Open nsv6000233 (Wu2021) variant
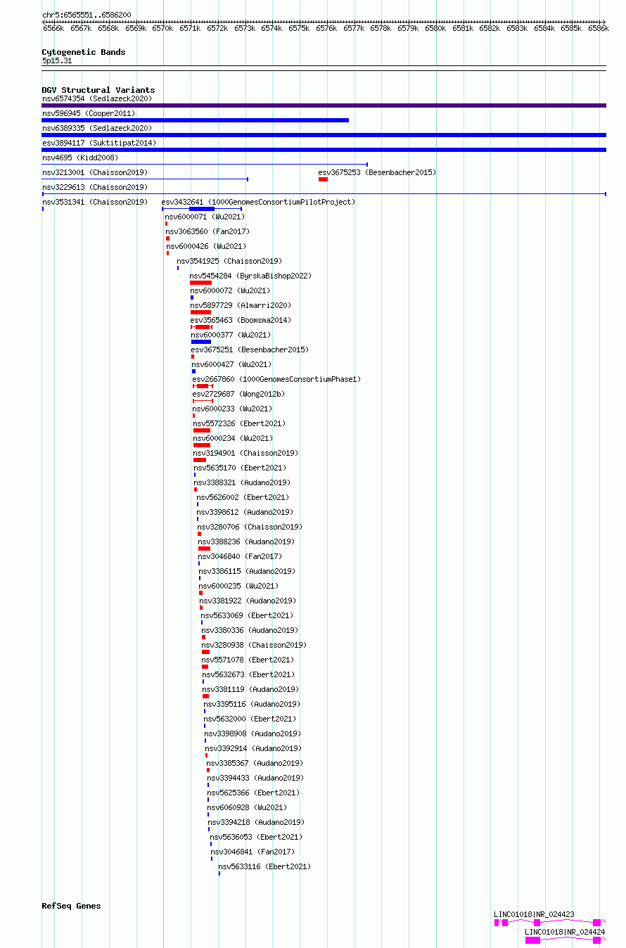The width and height of the screenshot is (626, 948). coord(233,409)
